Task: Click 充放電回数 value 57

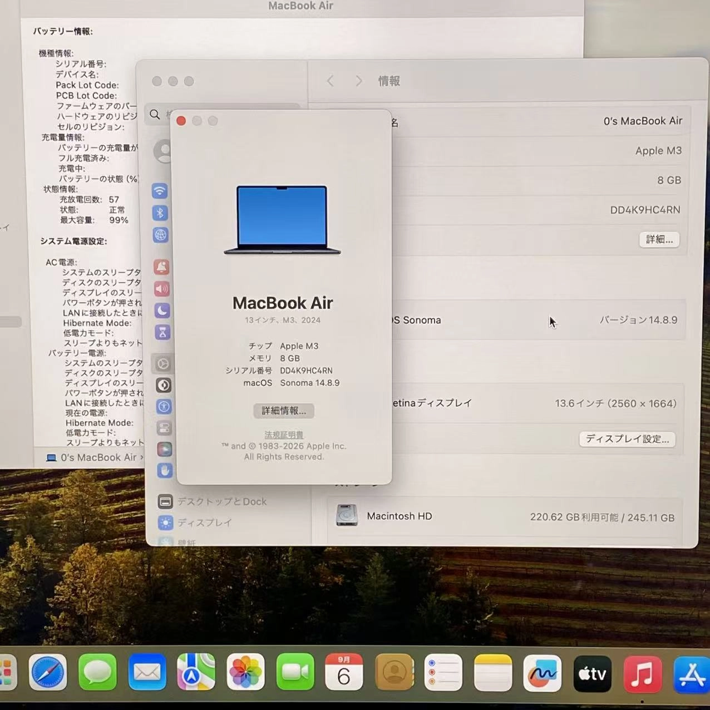Action: pos(114,199)
